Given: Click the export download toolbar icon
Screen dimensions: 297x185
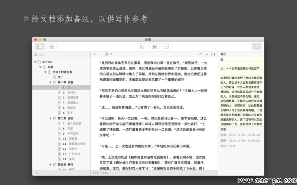Looking at the screenshot, I should 166,47.
